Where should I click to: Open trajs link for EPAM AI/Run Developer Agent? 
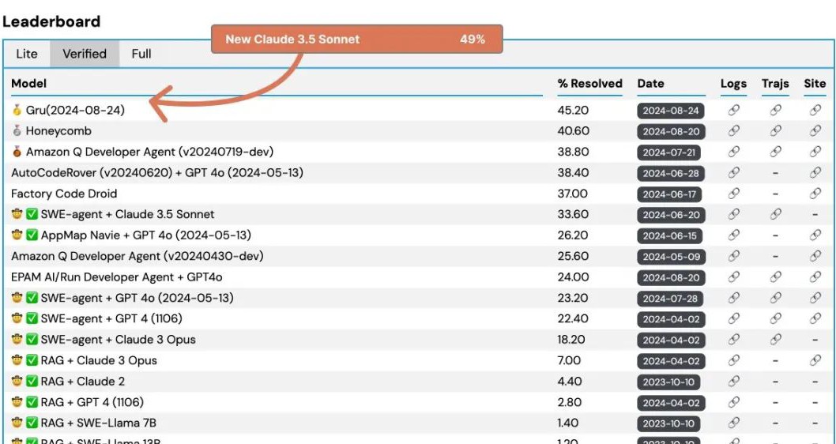pyautogui.click(x=776, y=277)
